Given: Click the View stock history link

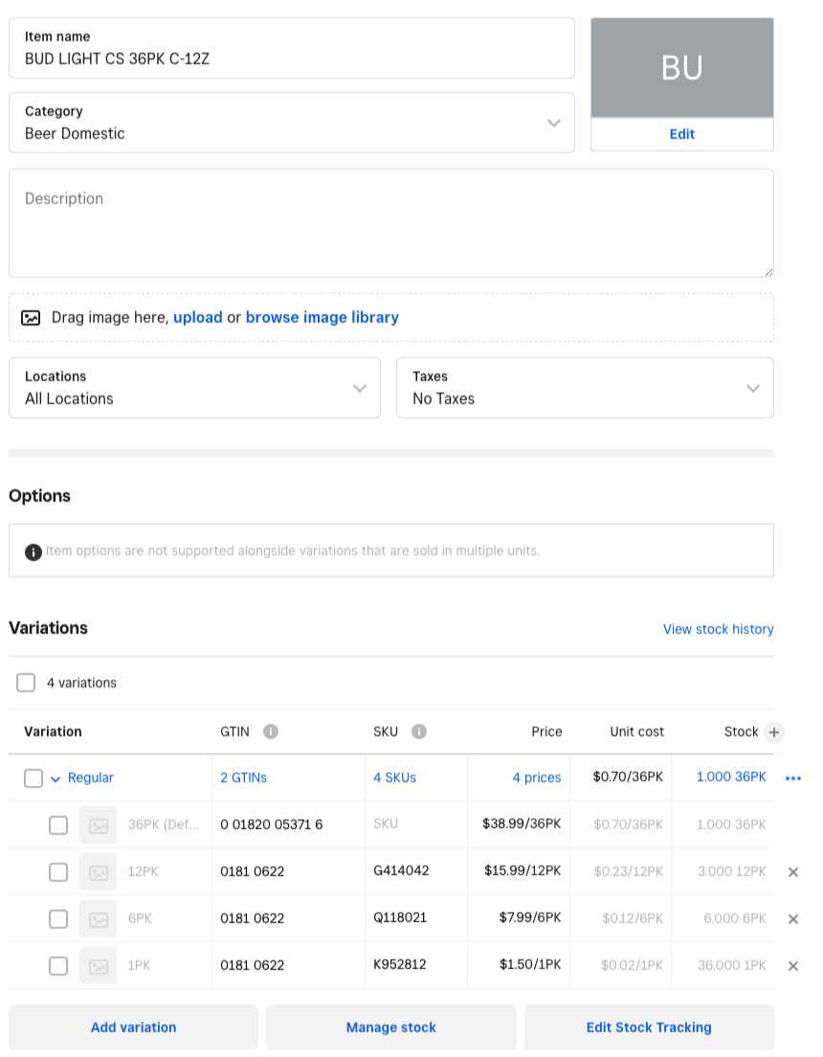Looking at the screenshot, I should pyautogui.click(x=719, y=629).
